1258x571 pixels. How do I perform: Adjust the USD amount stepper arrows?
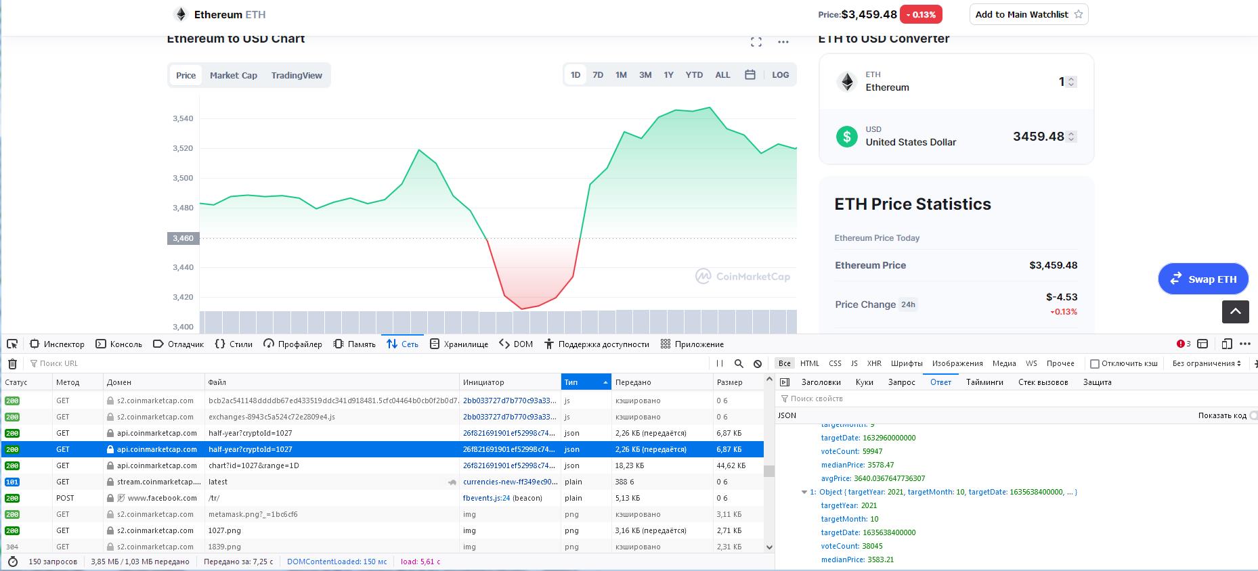click(1071, 137)
